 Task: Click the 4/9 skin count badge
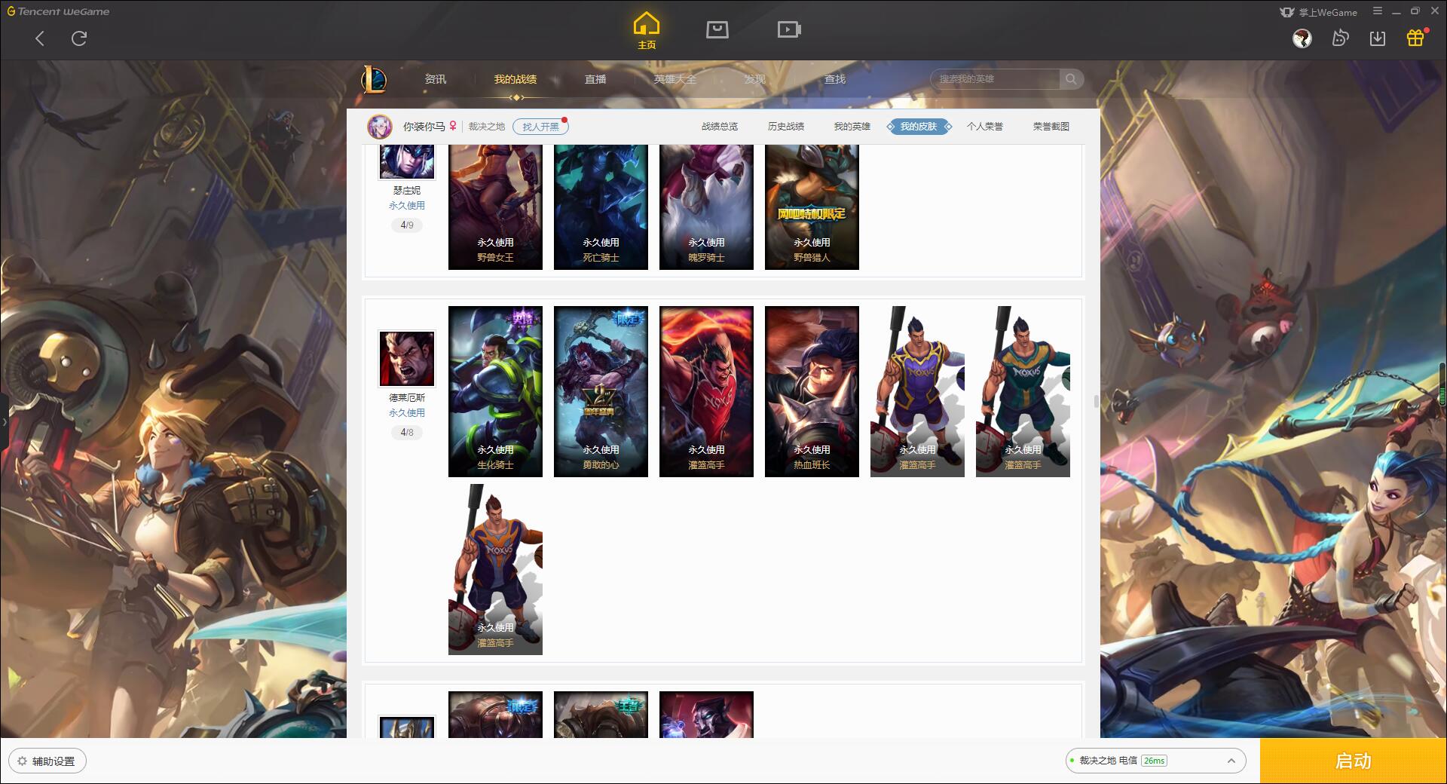pos(407,225)
